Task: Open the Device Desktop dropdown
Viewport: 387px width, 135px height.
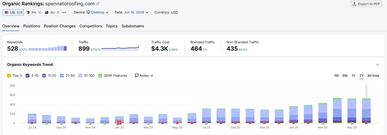Action: pos(98,12)
